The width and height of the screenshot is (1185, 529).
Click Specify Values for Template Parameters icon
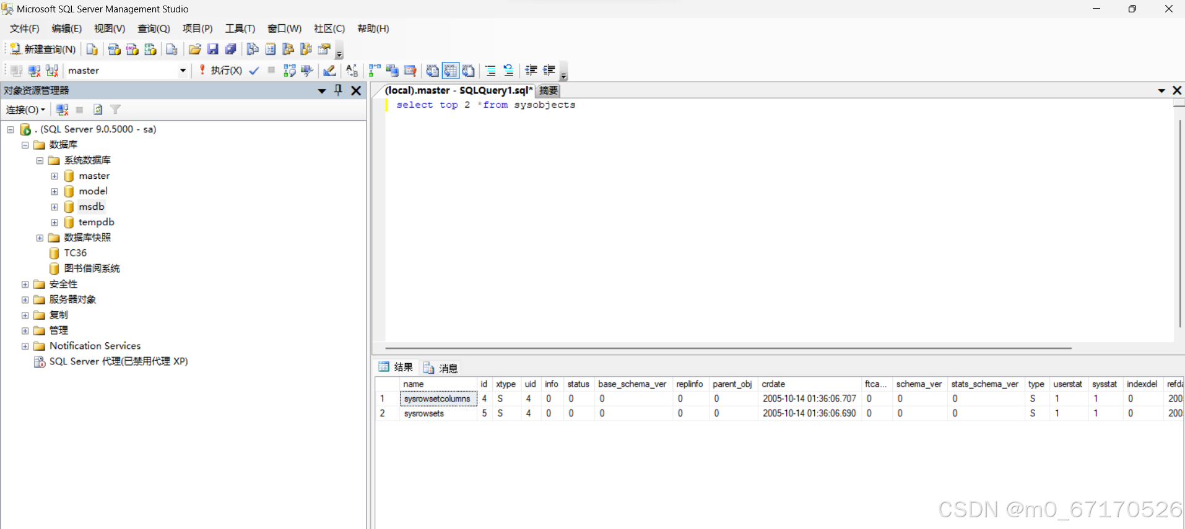coord(352,71)
